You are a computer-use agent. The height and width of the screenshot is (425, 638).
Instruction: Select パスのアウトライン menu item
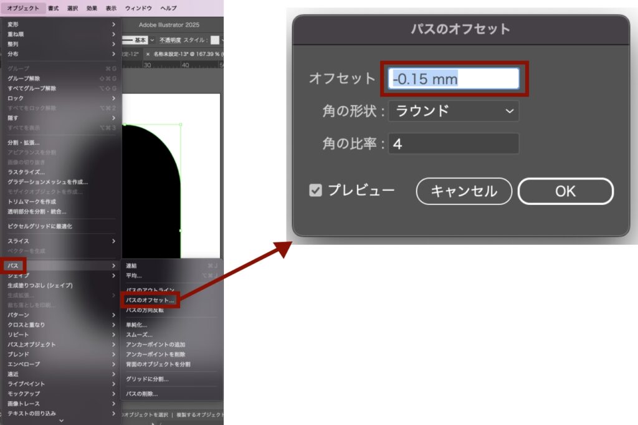tap(148, 290)
